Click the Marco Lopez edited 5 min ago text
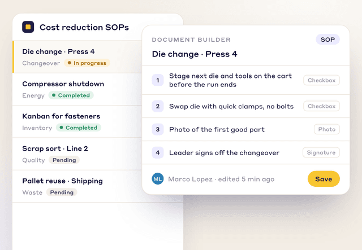Screen dimensions: 362x250 (x=221, y=179)
